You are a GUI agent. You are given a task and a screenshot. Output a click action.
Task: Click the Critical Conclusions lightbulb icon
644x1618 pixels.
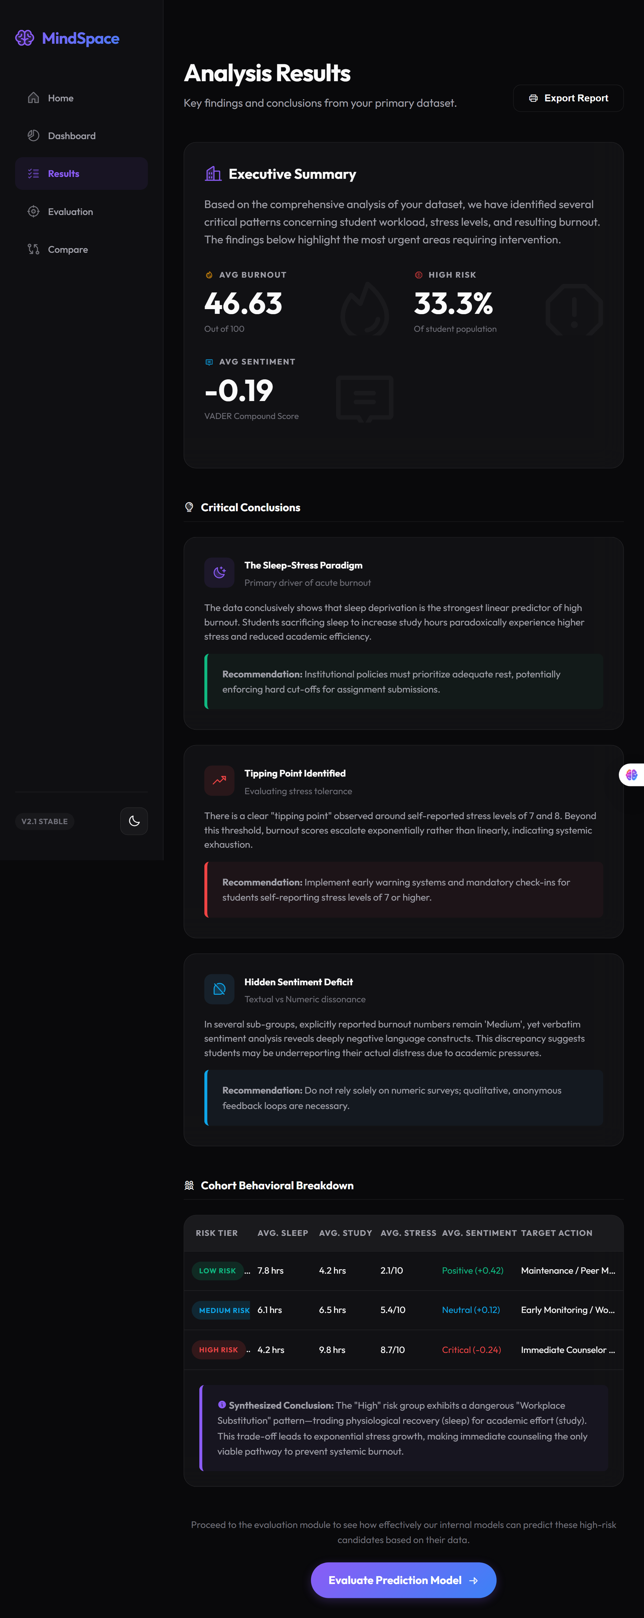[x=189, y=507]
